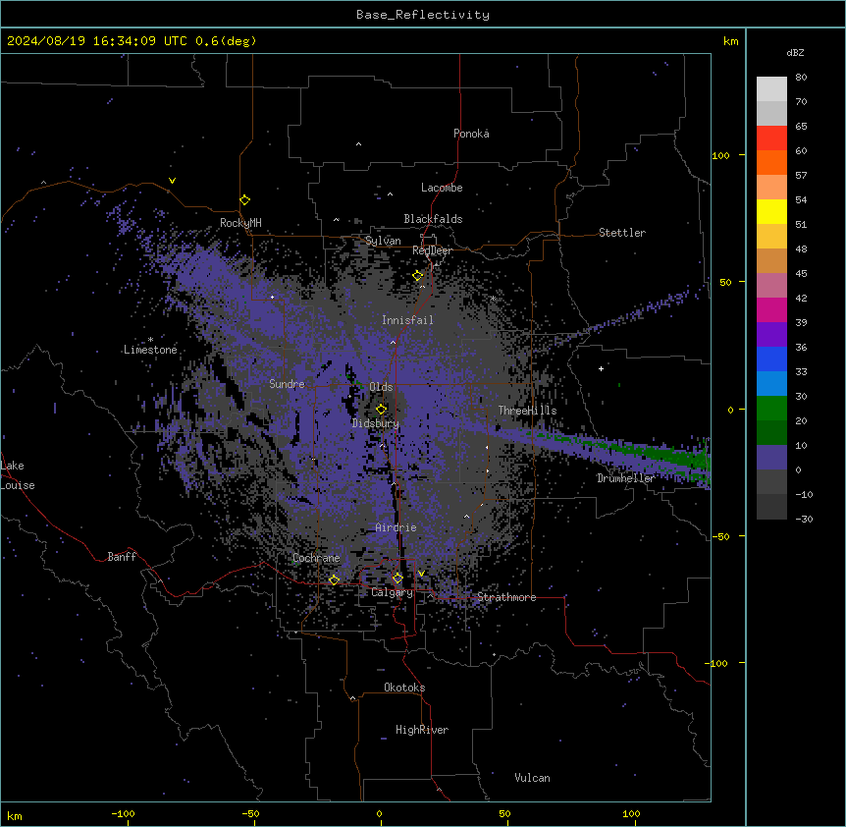Select the Lake Louise label
This screenshot has height=827, width=846.
pyautogui.click(x=18, y=475)
